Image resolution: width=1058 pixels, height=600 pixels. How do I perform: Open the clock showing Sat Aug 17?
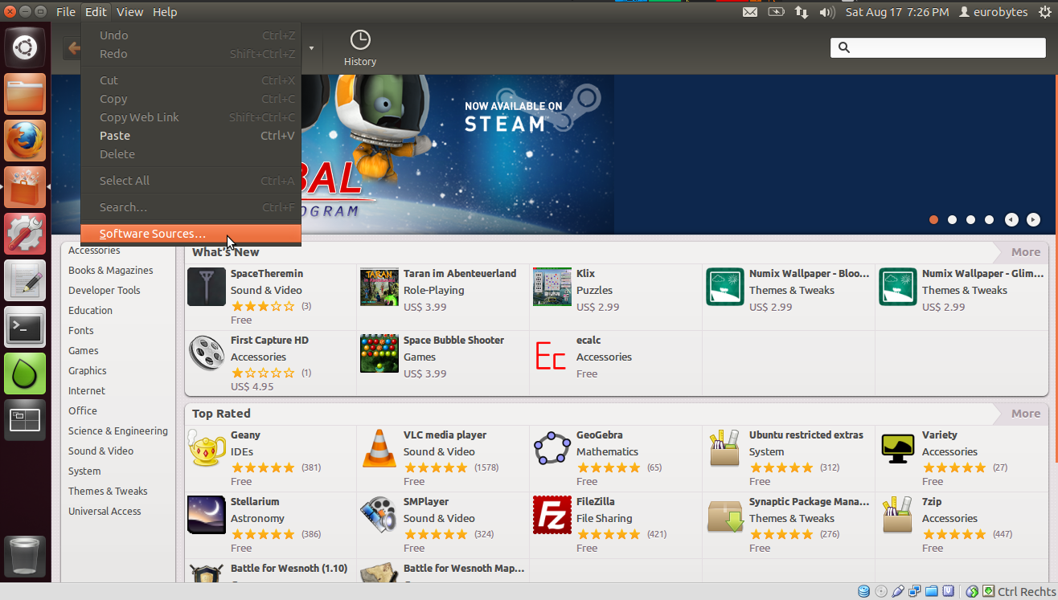coord(897,12)
